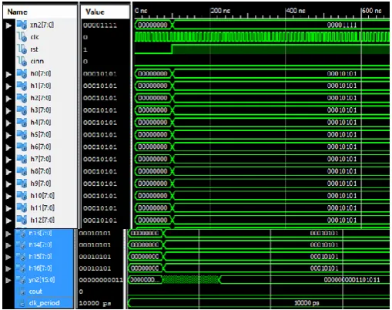Expand the h3[7:0] bus triangle
Image resolution: width=392 pixels, height=310 pixels.
coord(8,110)
